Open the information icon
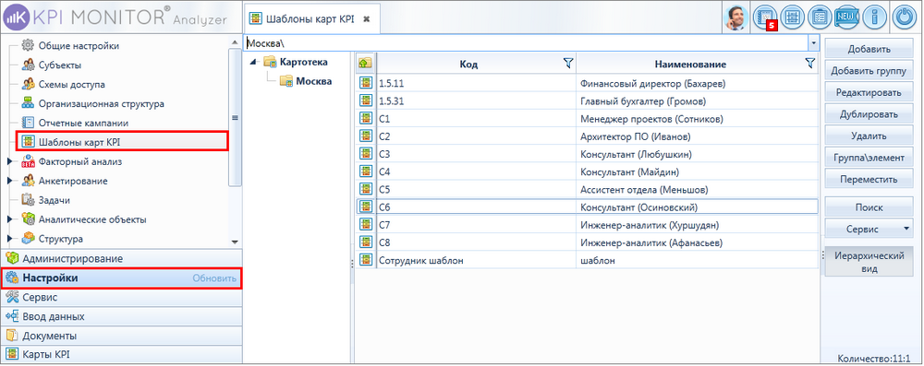924x366 pixels. click(875, 17)
